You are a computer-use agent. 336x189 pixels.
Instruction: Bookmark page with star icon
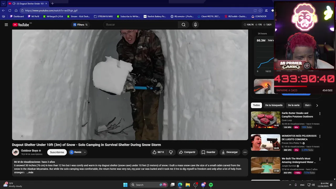tap(260, 10)
